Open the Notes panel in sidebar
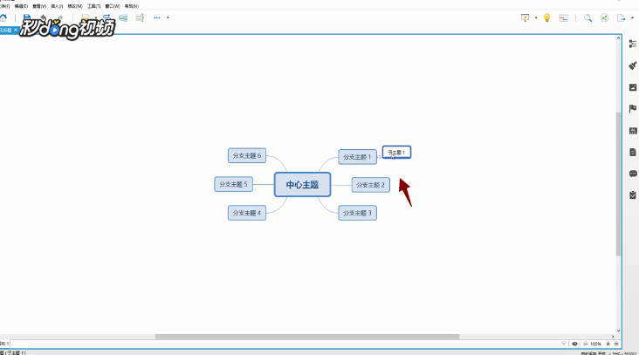This screenshot has height=355, width=639. [633, 153]
